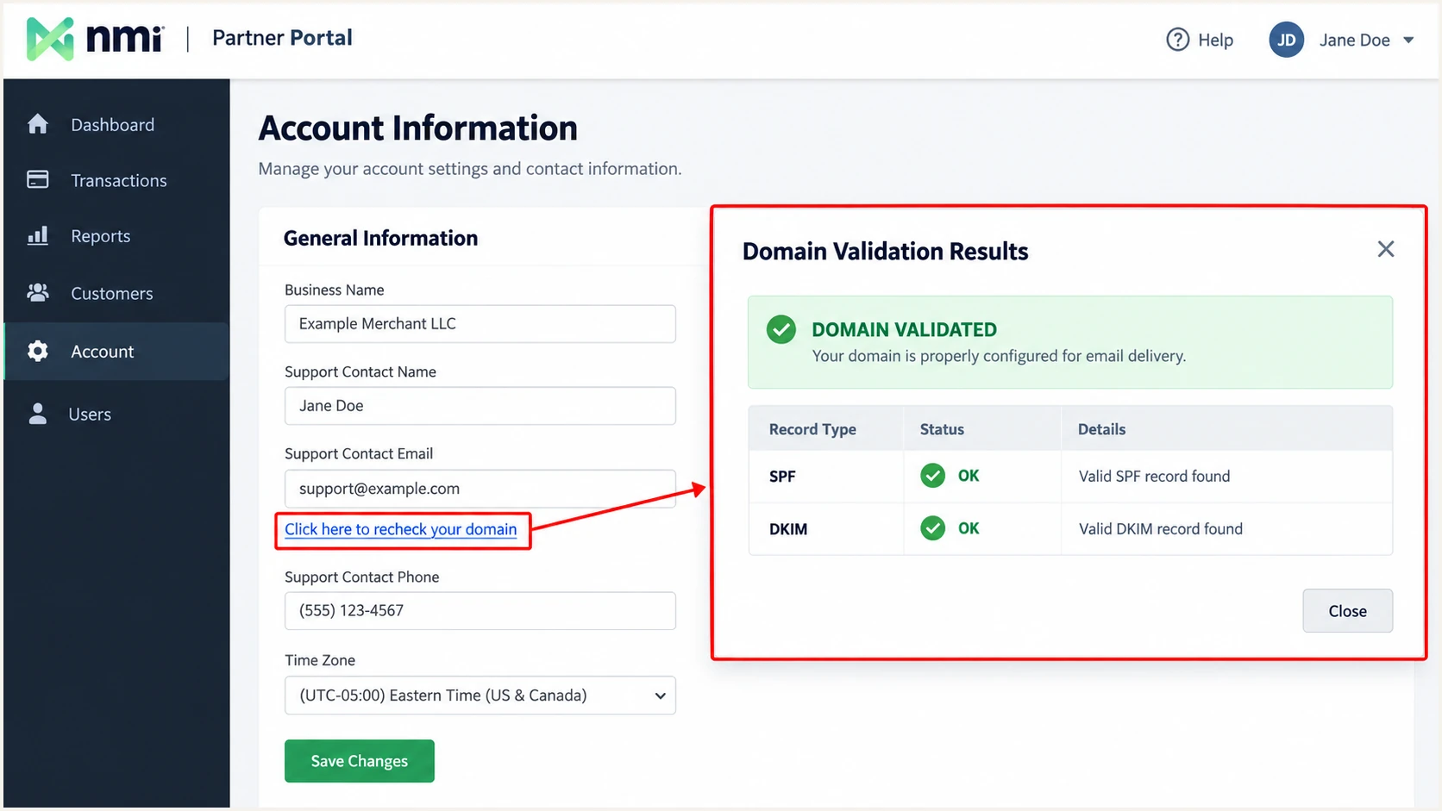Click the Help link text
Screen dimensions: 1442x811
tap(1215, 41)
